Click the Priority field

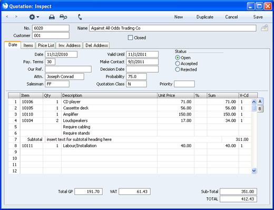point(184,84)
